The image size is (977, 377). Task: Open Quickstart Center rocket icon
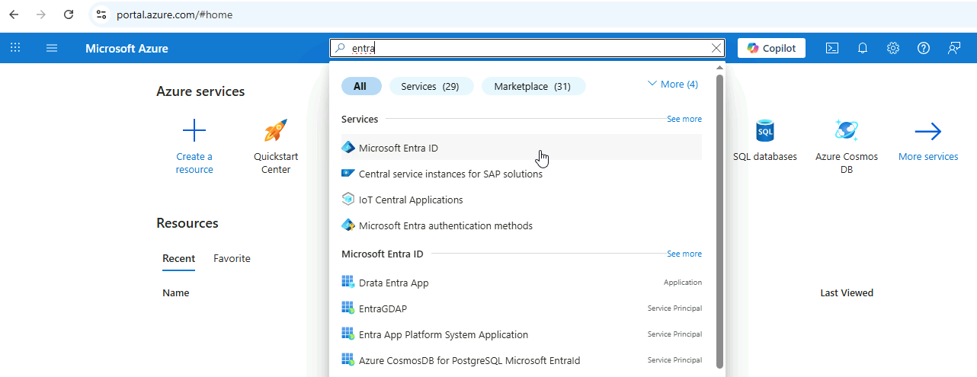(276, 131)
